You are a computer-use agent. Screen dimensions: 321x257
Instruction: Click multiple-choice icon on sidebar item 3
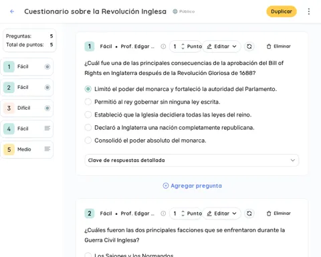[47, 108]
